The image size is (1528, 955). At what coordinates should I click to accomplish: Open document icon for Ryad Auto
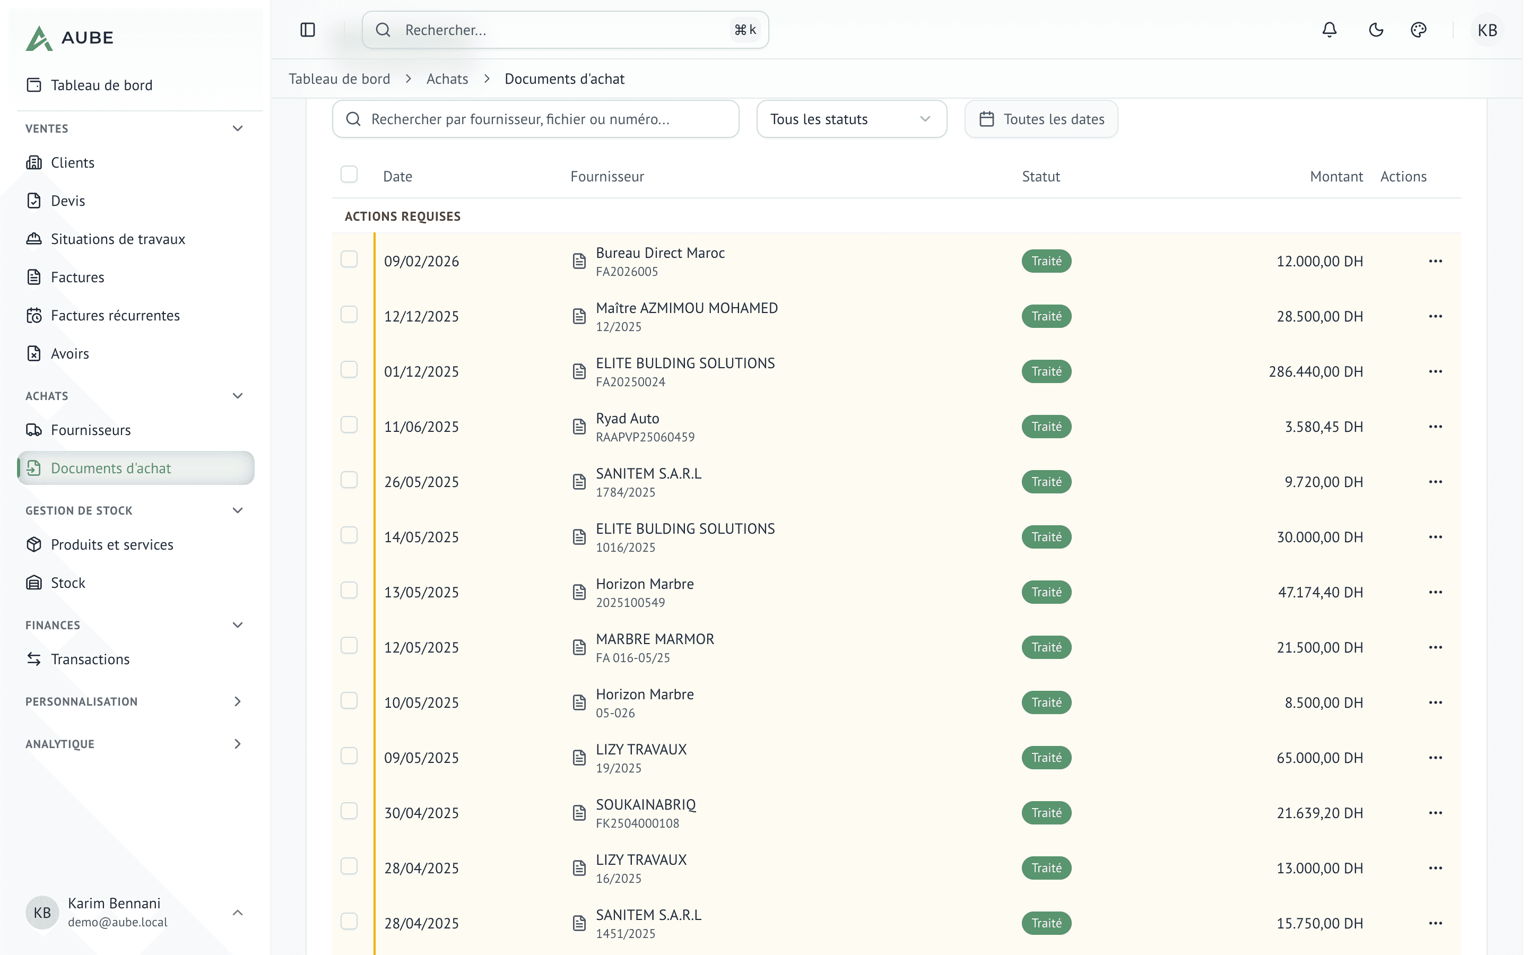tap(579, 427)
